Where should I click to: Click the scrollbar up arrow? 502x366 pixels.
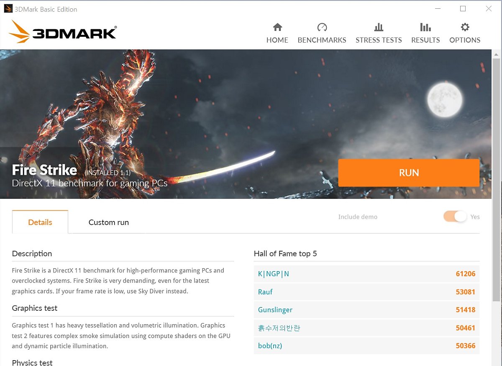pos(496,55)
